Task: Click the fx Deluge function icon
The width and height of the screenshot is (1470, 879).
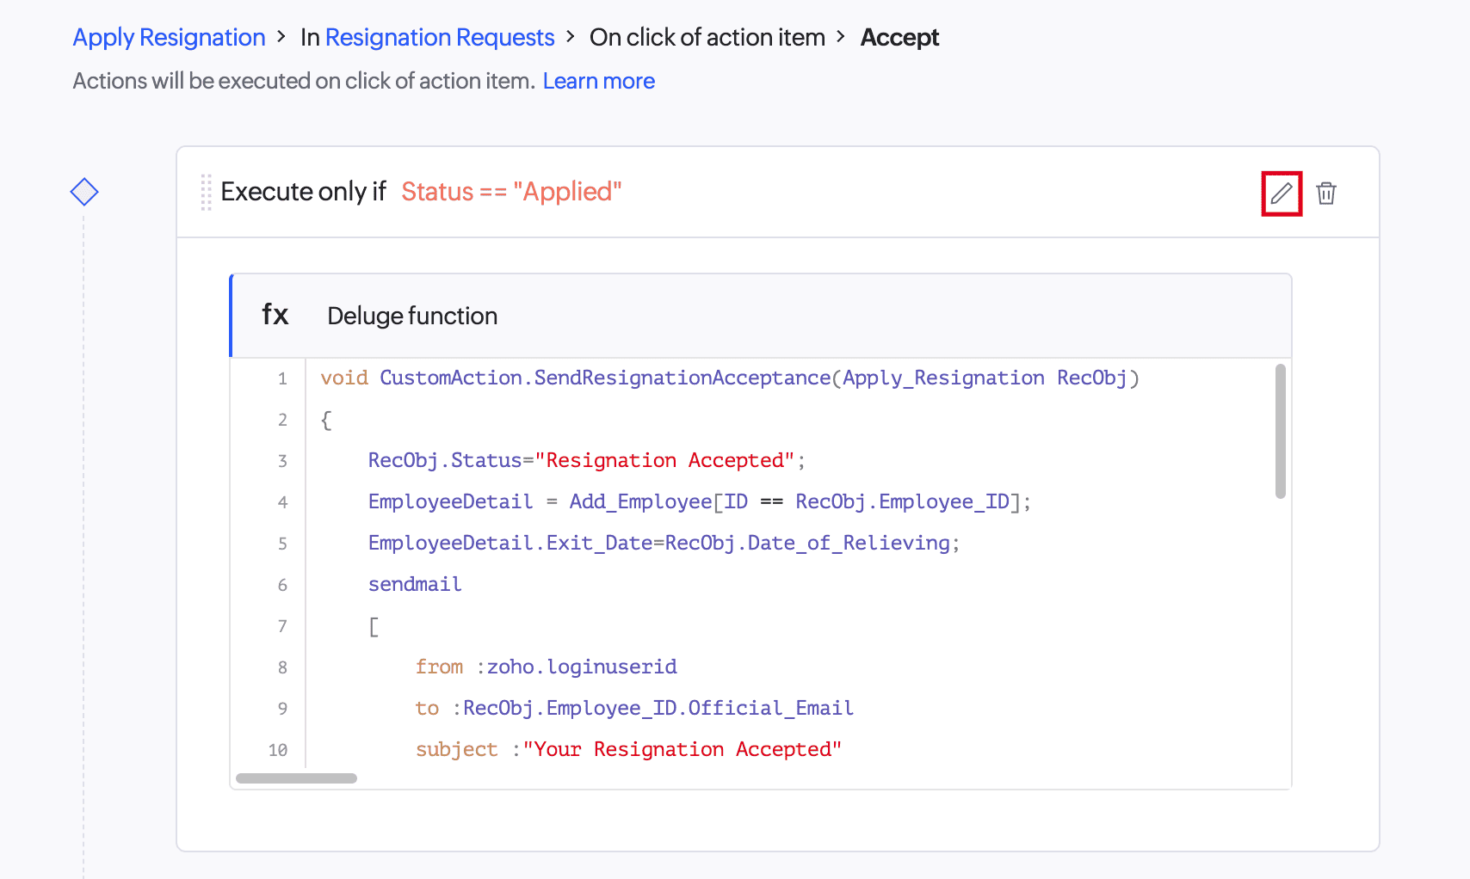Action: (x=275, y=315)
